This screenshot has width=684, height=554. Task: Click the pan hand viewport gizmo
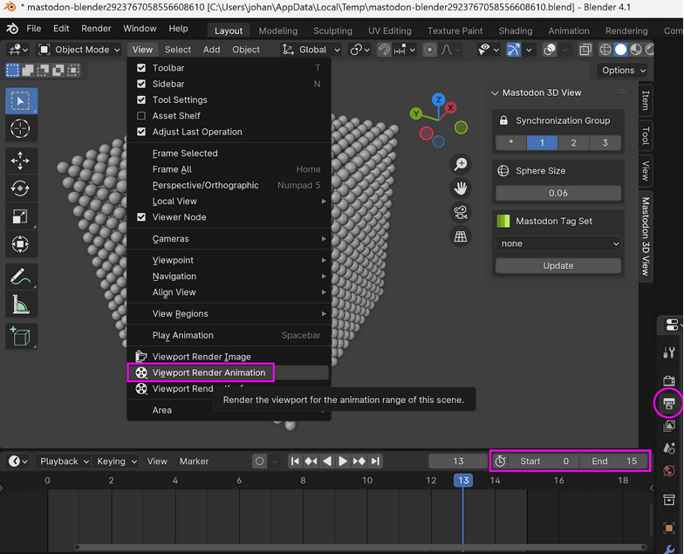461,188
